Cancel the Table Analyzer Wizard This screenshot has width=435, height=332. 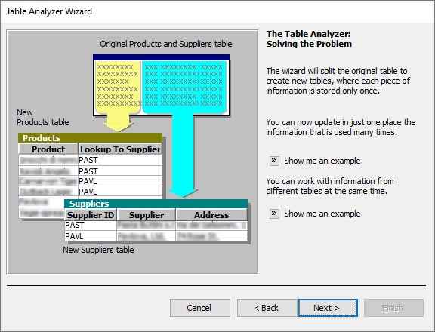pos(199,308)
